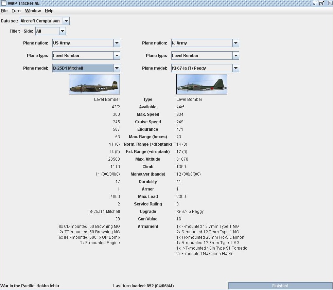Click the Ki-67-Ib Peggy upgrade text
The height and width of the screenshot is (290, 333).
tap(190, 212)
